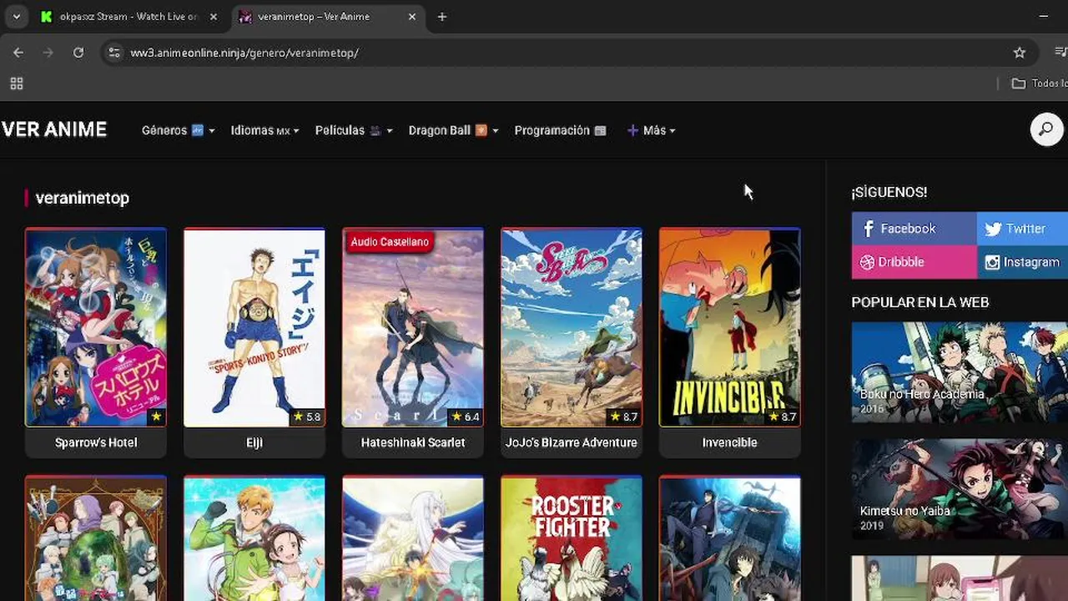Click the address bar URL
This screenshot has height=601, width=1068.
click(244, 53)
